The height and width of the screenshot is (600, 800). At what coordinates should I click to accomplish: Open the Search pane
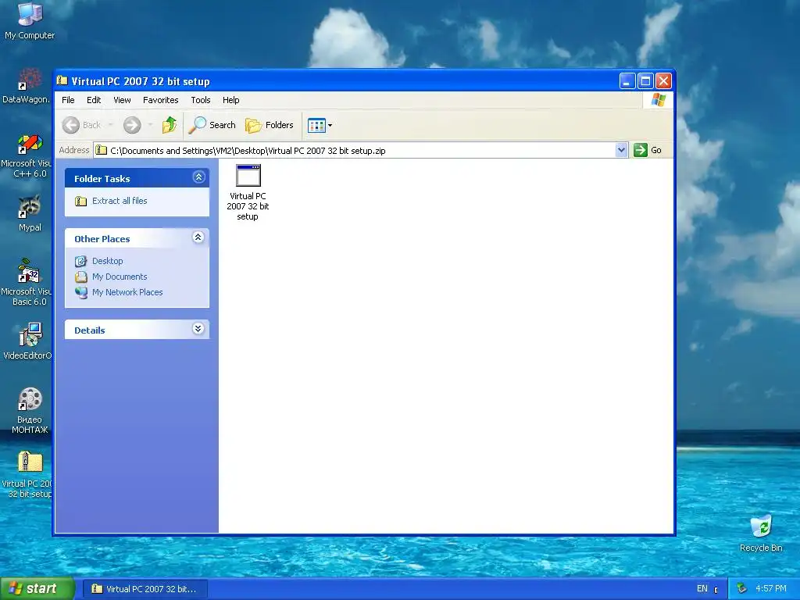point(212,125)
